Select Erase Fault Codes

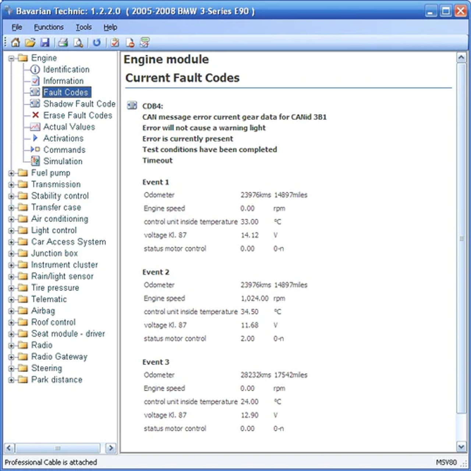coord(78,115)
